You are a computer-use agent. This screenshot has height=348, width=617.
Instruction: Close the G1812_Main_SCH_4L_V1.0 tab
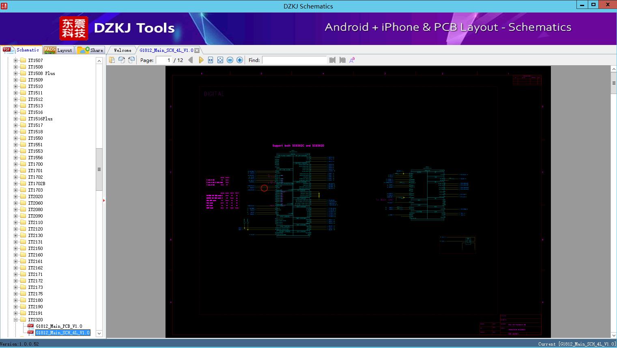point(197,50)
